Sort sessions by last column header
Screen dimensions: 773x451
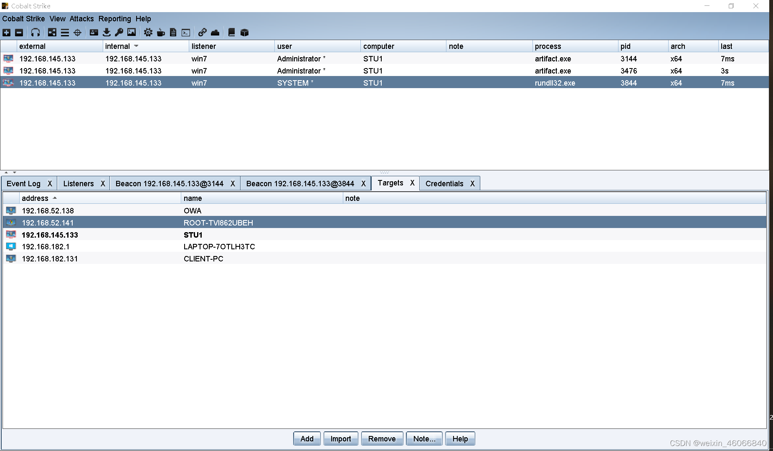coord(743,46)
